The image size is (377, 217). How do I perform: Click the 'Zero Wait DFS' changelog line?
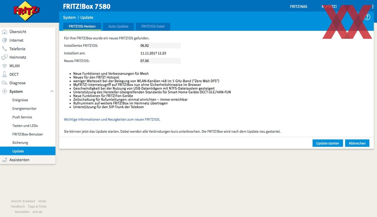tap(146, 81)
